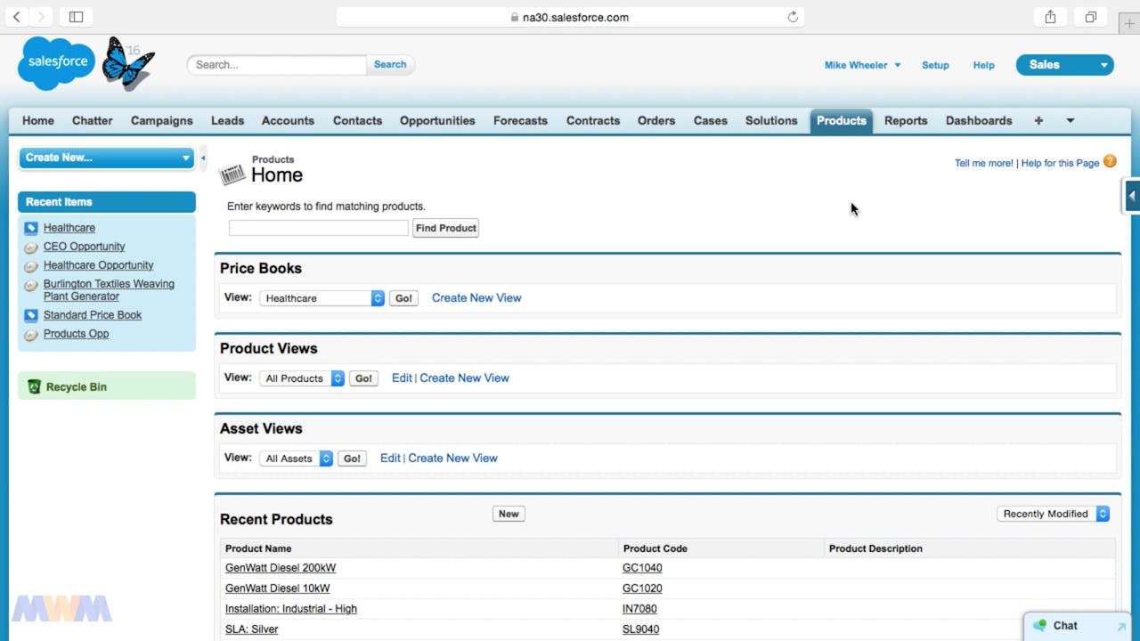This screenshot has width=1140, height=641.
Task: Click the Recycle Bin icon
Action: coord(34,386)
